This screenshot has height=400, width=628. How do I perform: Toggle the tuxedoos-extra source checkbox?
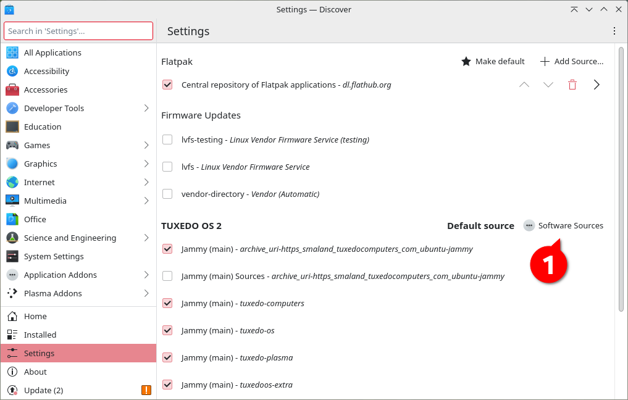point(167,385)
